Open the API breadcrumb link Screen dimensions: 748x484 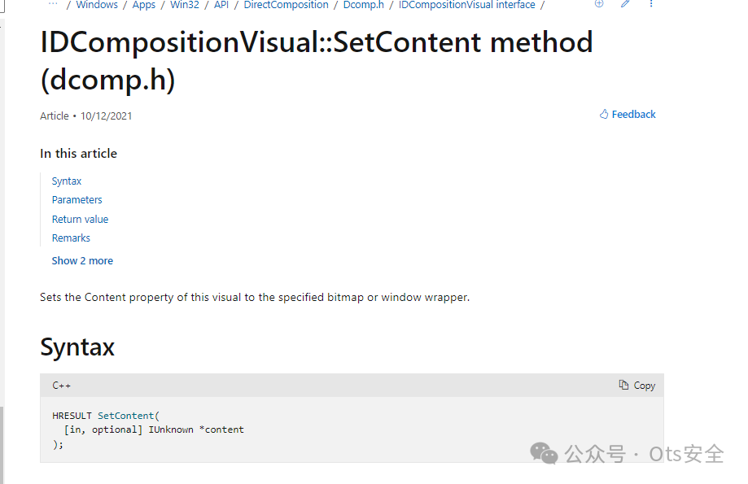pyautogui.click(x=221, y=5)
